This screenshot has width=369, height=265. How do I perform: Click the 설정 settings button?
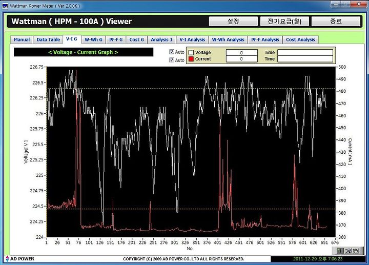point(233,22)
